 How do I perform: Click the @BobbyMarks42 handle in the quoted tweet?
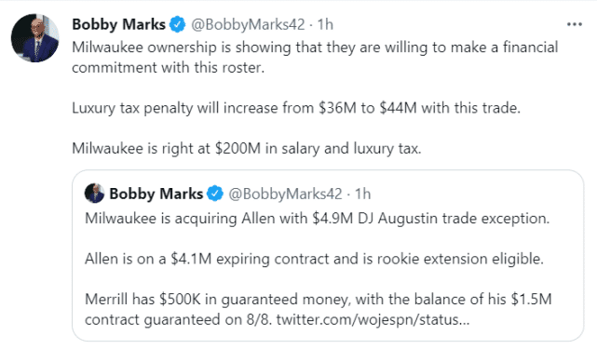click(285, 194)
